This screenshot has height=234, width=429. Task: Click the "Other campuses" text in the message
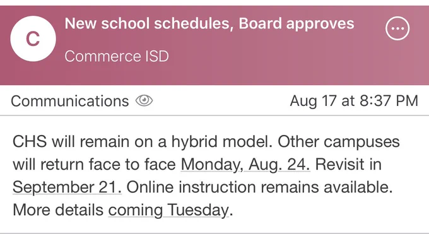click(x=339, y=142)
